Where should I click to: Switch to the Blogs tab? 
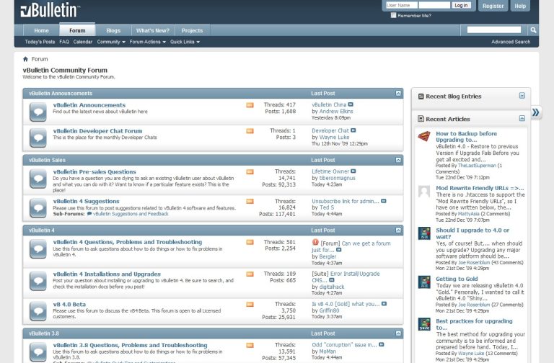click(113, 30)
